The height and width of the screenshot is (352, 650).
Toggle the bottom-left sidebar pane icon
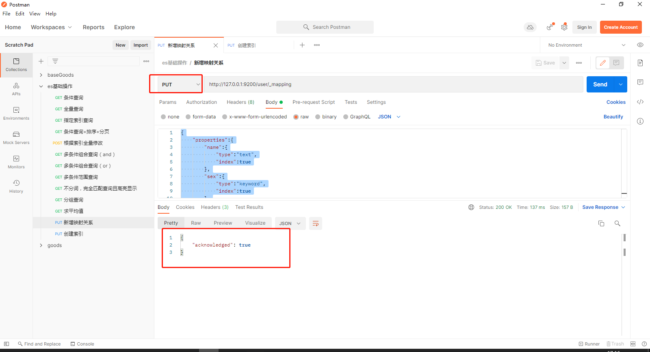click(6, 344)
